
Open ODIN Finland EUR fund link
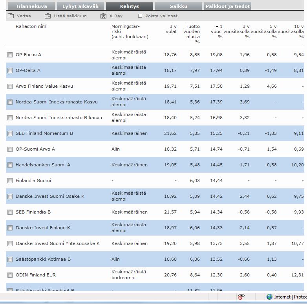click(36, 275)
